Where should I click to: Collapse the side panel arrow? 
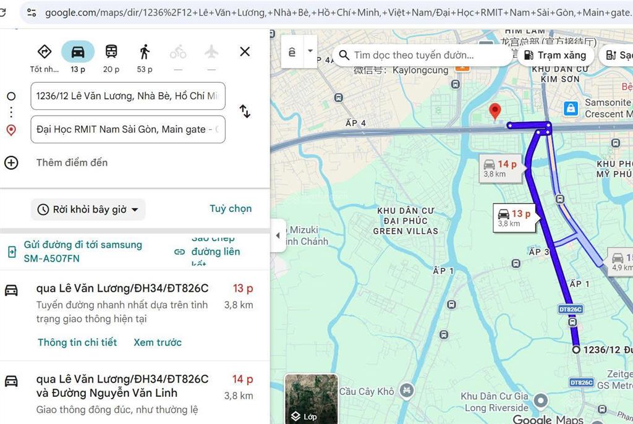(278, 235)
